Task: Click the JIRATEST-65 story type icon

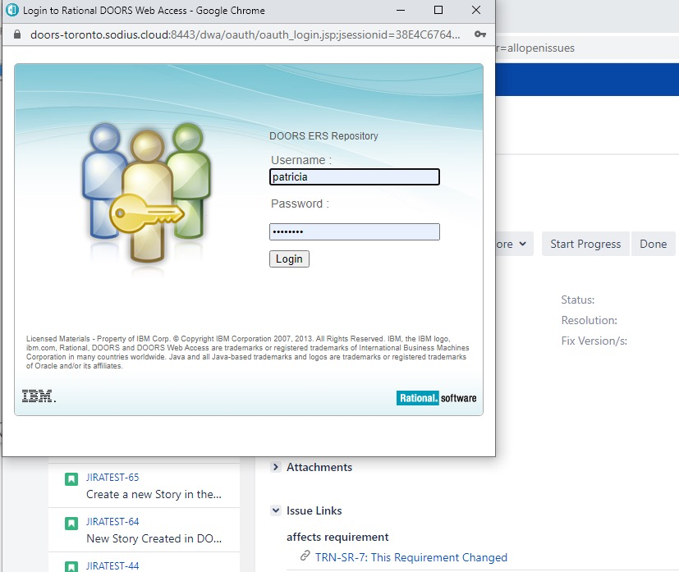Action: click(71, 478)
